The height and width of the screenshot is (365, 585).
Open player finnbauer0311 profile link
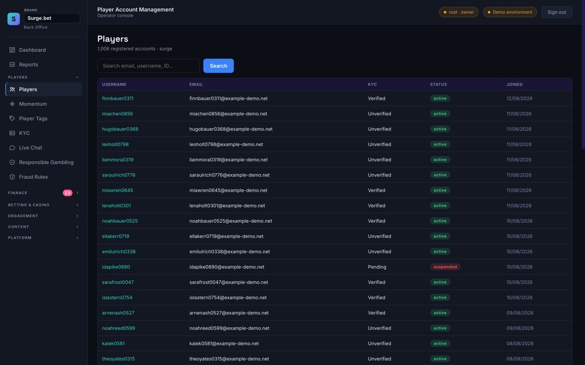[x=117, y=98]
